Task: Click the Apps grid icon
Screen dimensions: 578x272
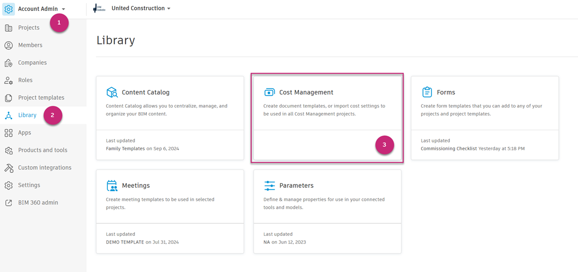Action: click(9, 133)
